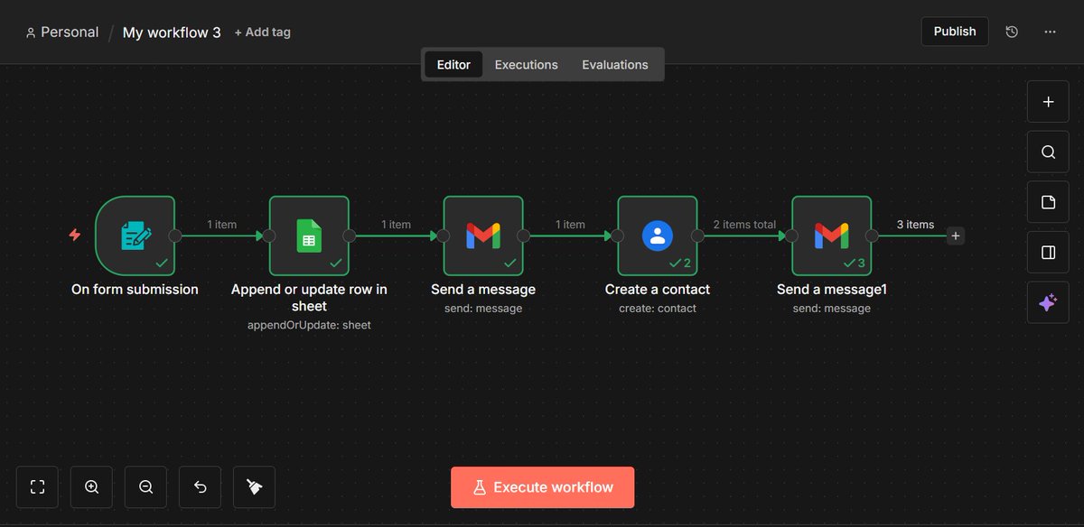
Task: Add a tag to the workflow
Action: point(263,32)
